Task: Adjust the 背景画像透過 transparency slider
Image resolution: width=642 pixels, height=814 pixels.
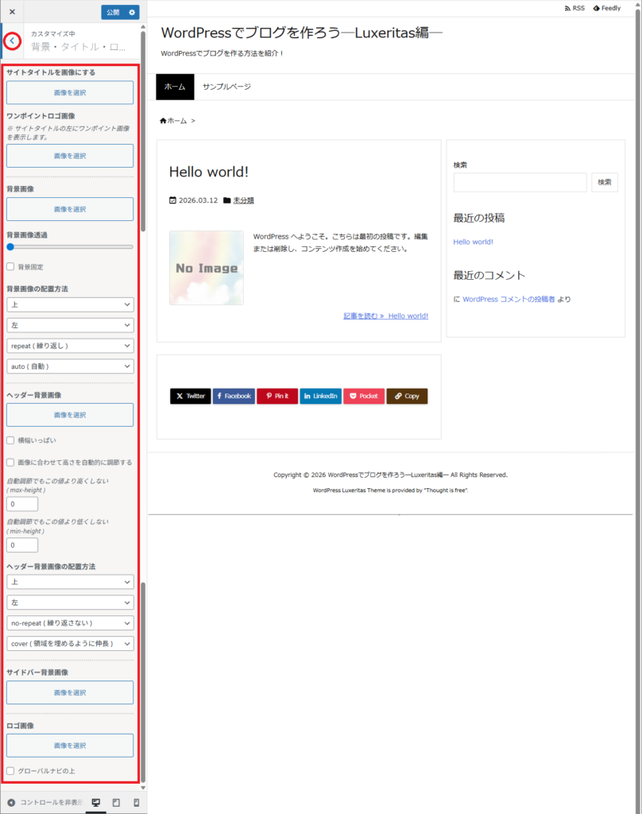Action: (9, 247)
